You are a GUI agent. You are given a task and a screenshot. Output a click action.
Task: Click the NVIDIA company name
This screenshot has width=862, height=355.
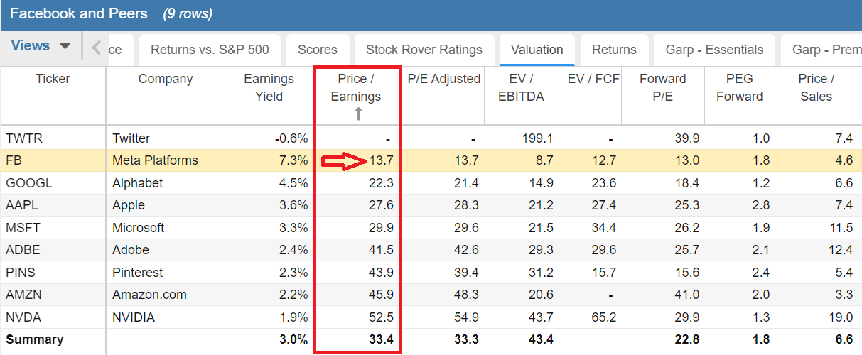click(134, 317)
